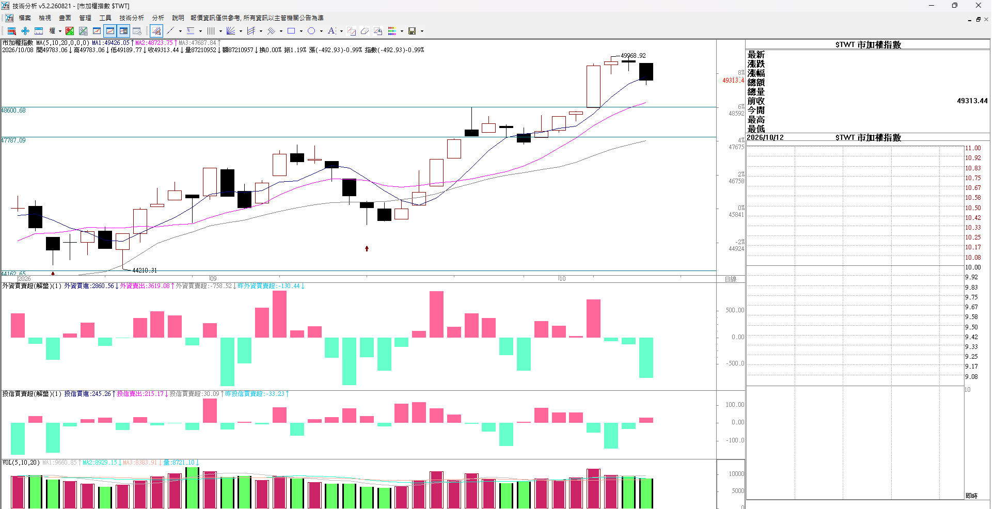This screenshot has width=997, height=509.
Task: Click the eraser tool icon
Action: (x=365, y=31)
